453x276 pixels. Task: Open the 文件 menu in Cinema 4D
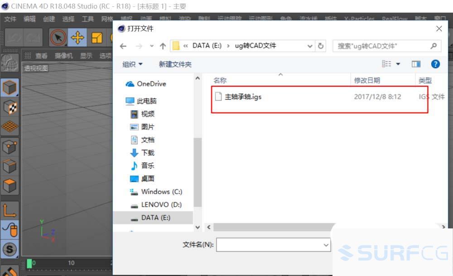coord(10,19)
